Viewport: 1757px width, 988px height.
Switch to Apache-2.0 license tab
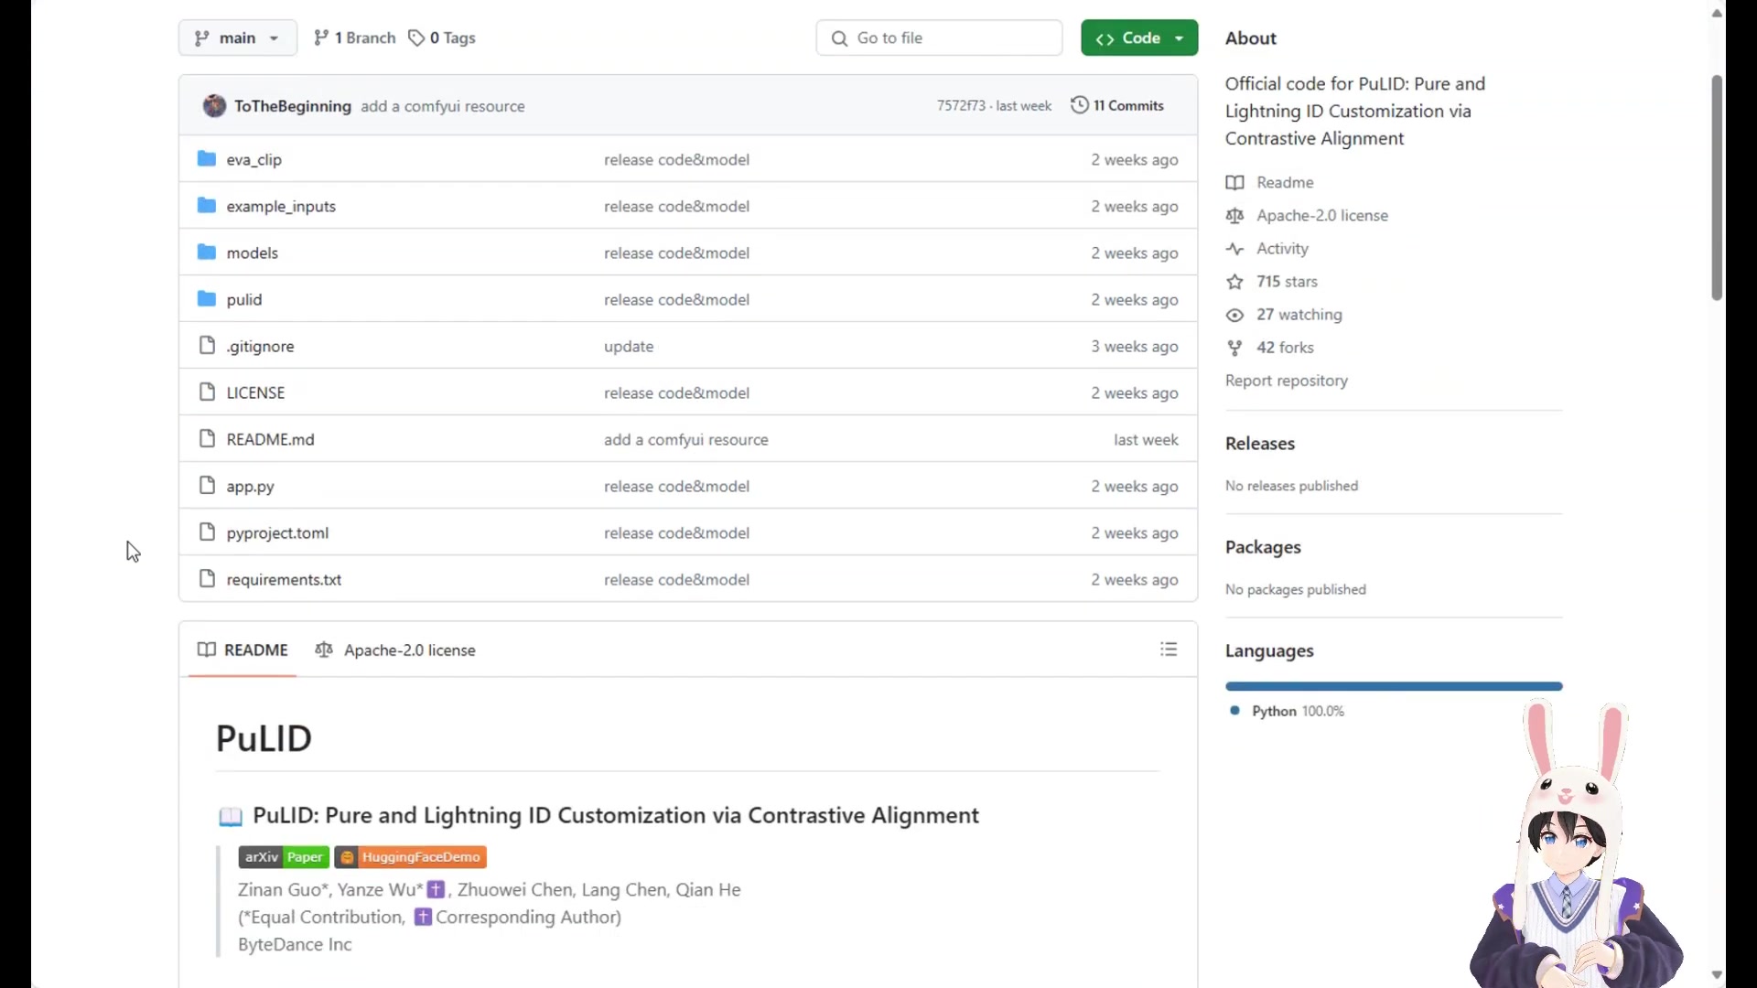click(x=395, y=650)
